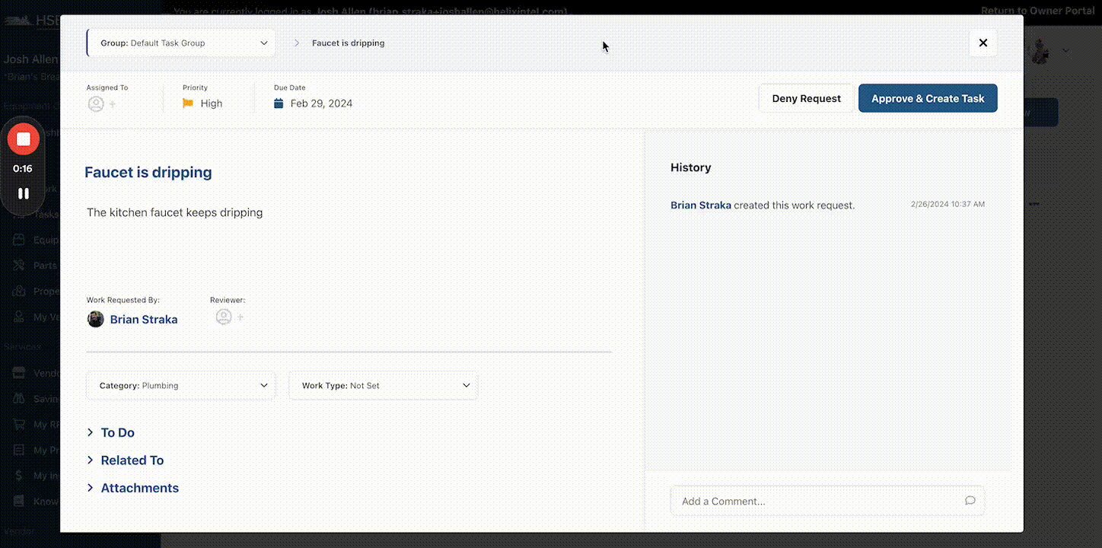This screenshot has height=548, width=1102.
Task: Stop the screen recording
Action: pyautogui.click(x=24, y=139)
